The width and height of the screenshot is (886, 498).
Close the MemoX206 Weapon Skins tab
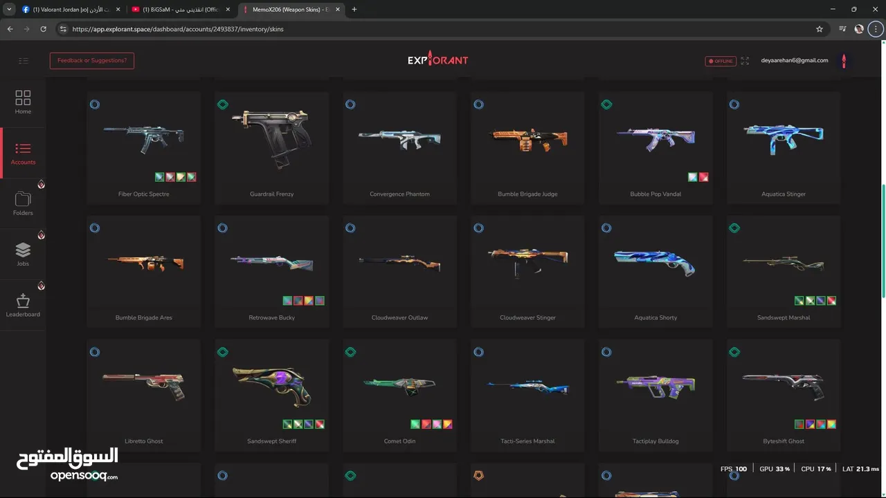338,10
